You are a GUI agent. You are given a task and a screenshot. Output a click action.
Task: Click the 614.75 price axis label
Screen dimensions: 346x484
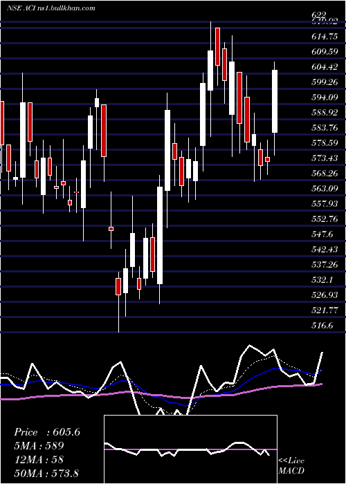pyautogui.click(x=325, y=37)
